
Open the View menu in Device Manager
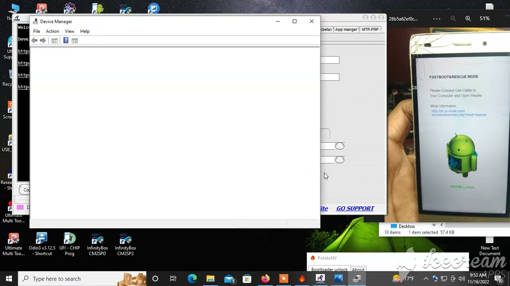(x=69, y=31)
